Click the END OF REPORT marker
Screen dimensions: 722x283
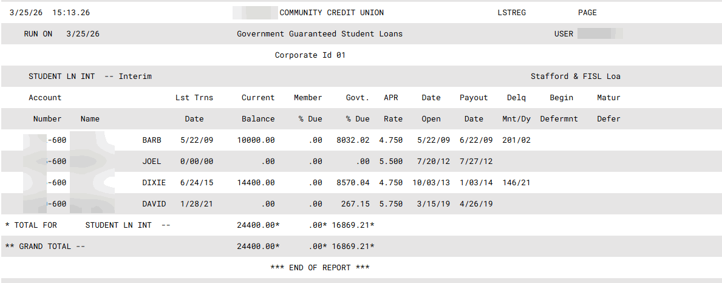(320, 268)
